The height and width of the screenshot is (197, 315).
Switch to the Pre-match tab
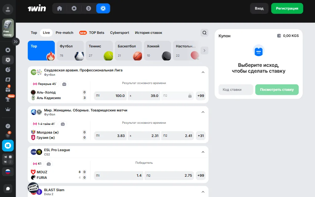65,33
